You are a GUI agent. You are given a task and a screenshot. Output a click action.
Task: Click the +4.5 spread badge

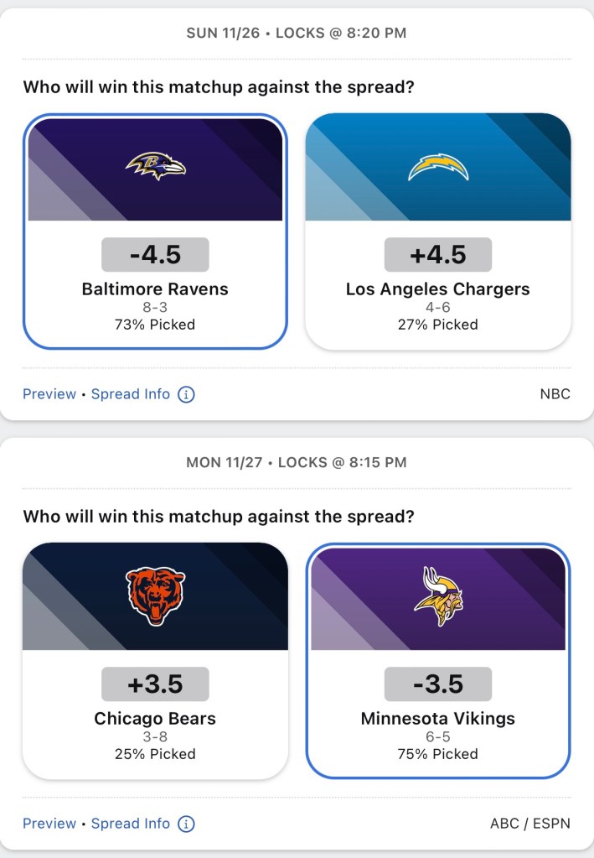click(437, 254)
